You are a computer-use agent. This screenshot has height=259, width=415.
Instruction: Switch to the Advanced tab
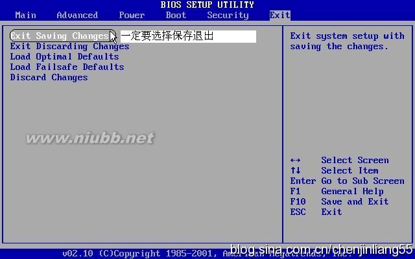[77, 15]
